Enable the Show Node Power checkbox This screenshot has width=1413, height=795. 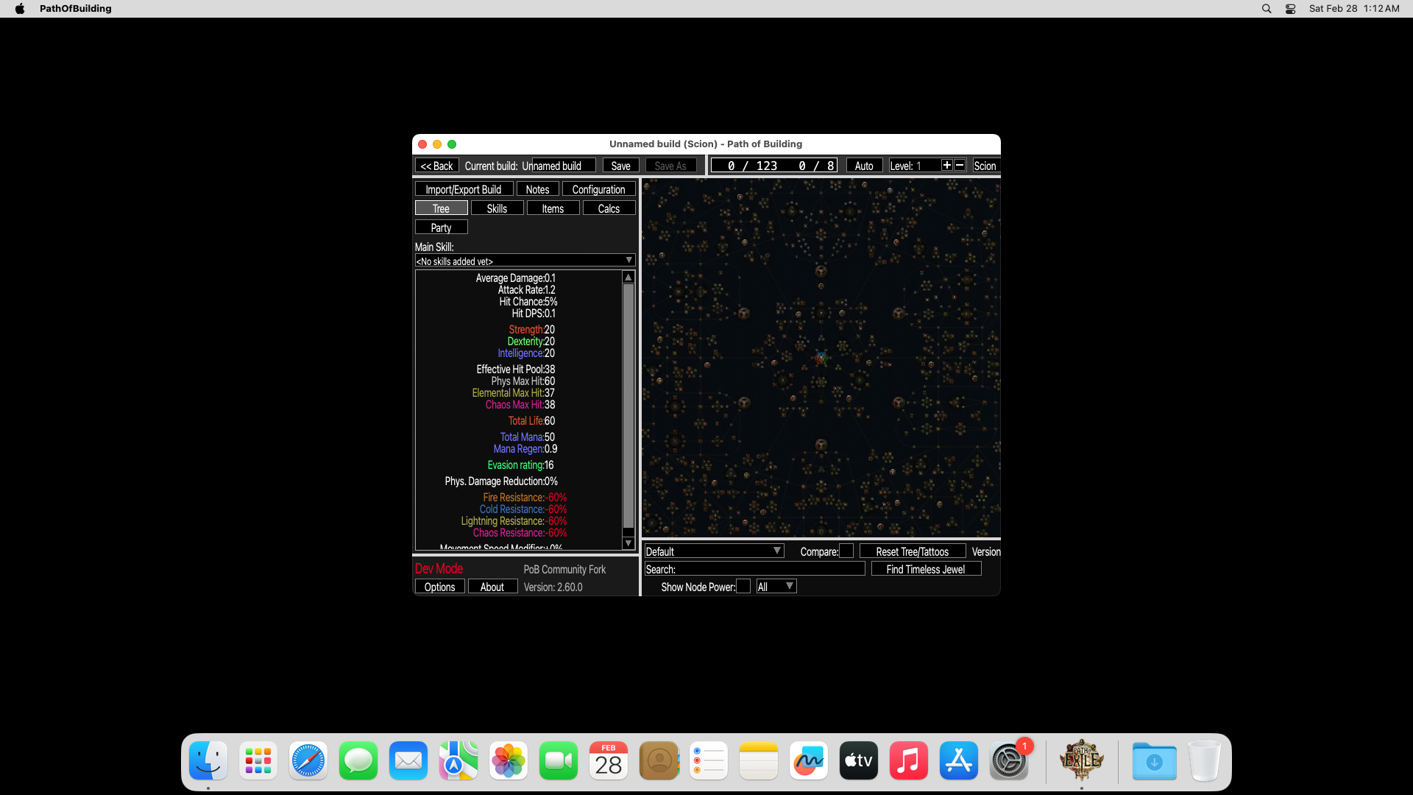(x=743, y=587)
